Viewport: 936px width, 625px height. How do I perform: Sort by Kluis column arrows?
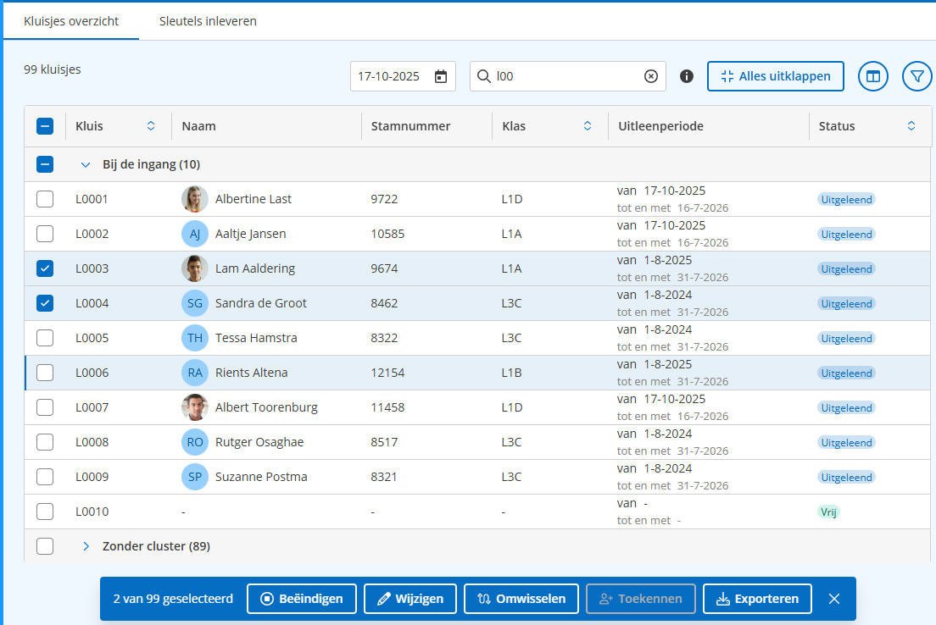[151, 126]
